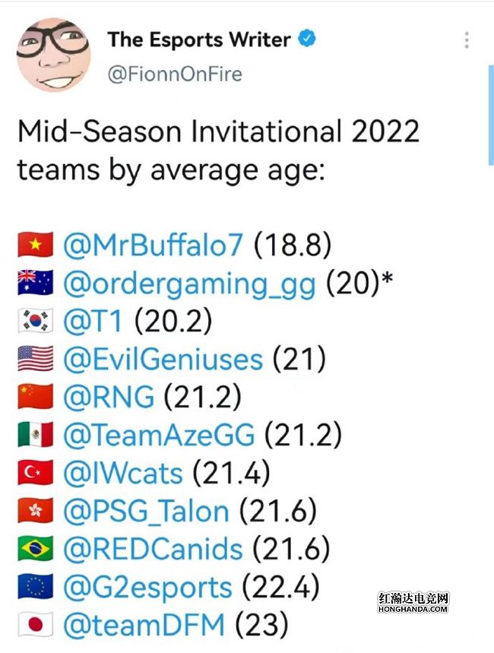Open The Esports Writer profile avatar
This screenshot has height=653, width=494.
[x=53, y=54]
